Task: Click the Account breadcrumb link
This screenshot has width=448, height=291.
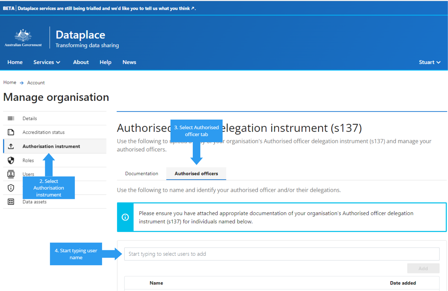Action: [36, 83]
